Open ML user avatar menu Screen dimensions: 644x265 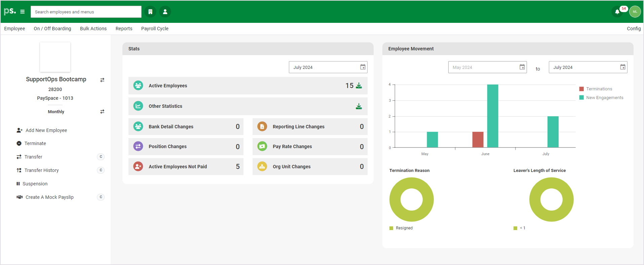(635, 12)
